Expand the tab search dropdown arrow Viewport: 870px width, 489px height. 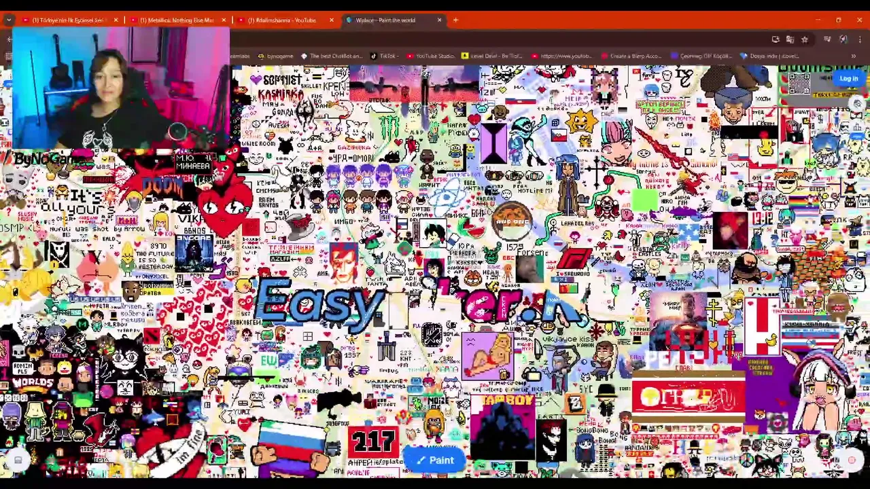(8, 20)
